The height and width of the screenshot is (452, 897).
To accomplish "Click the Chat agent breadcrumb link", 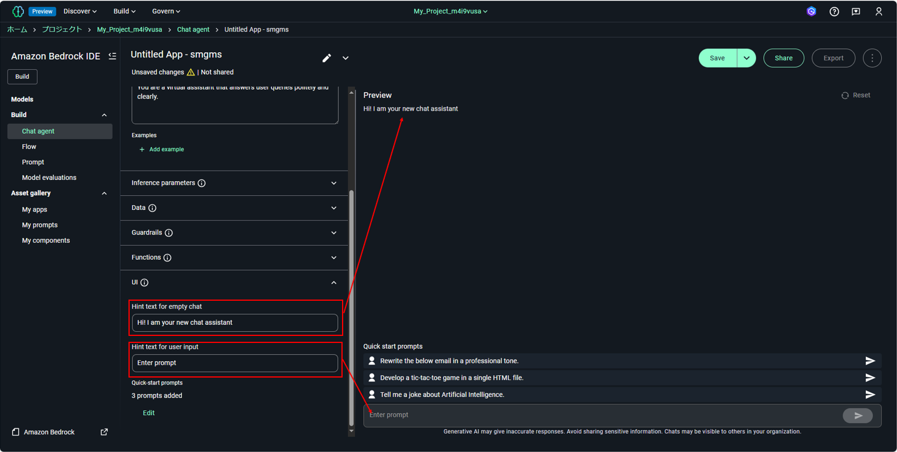I will click(193, 29).
